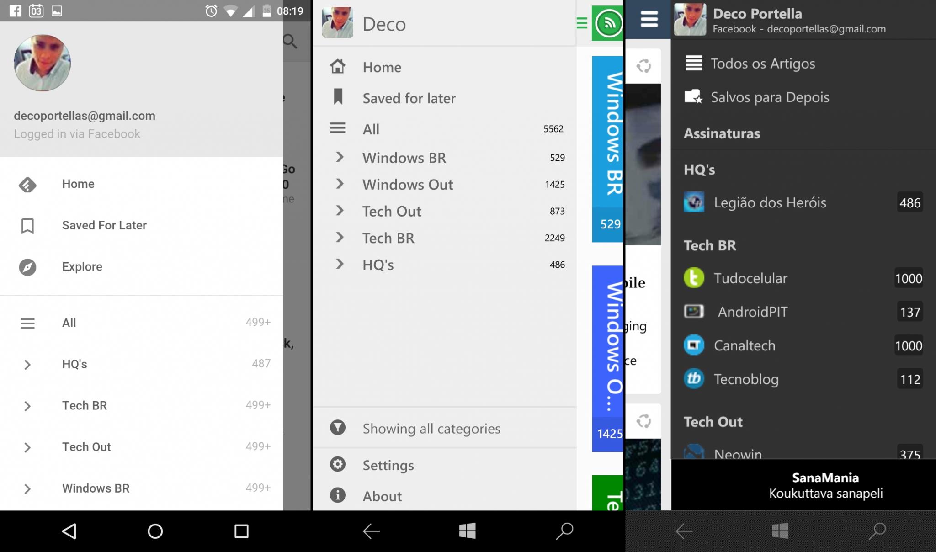Expand the Windows Out category chevron

[x=340, y=184]
